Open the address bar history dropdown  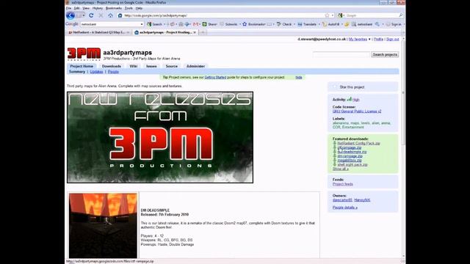333,15
